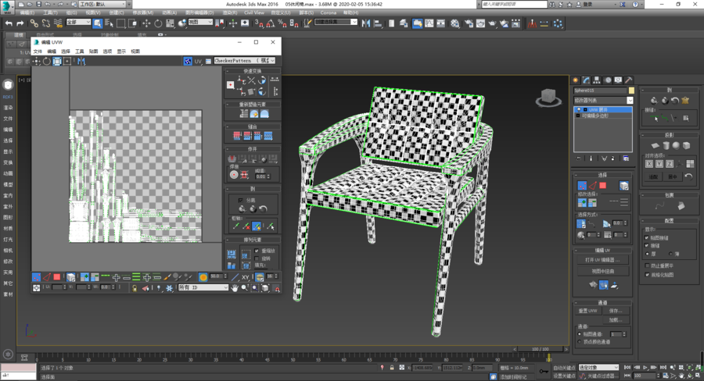The image size is (704, 381).
Task: Select the Select and Link tool
Action: tap(34, 23)
